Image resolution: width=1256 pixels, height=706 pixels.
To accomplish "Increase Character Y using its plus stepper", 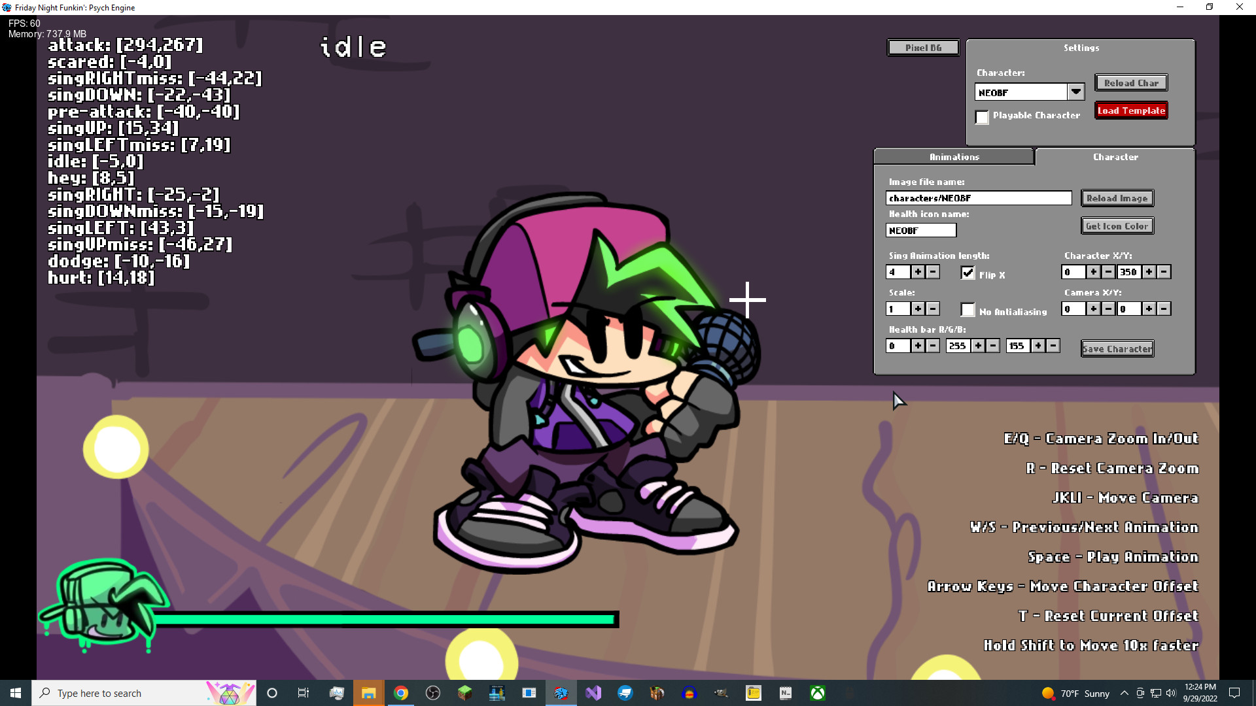I will 1148,272.
